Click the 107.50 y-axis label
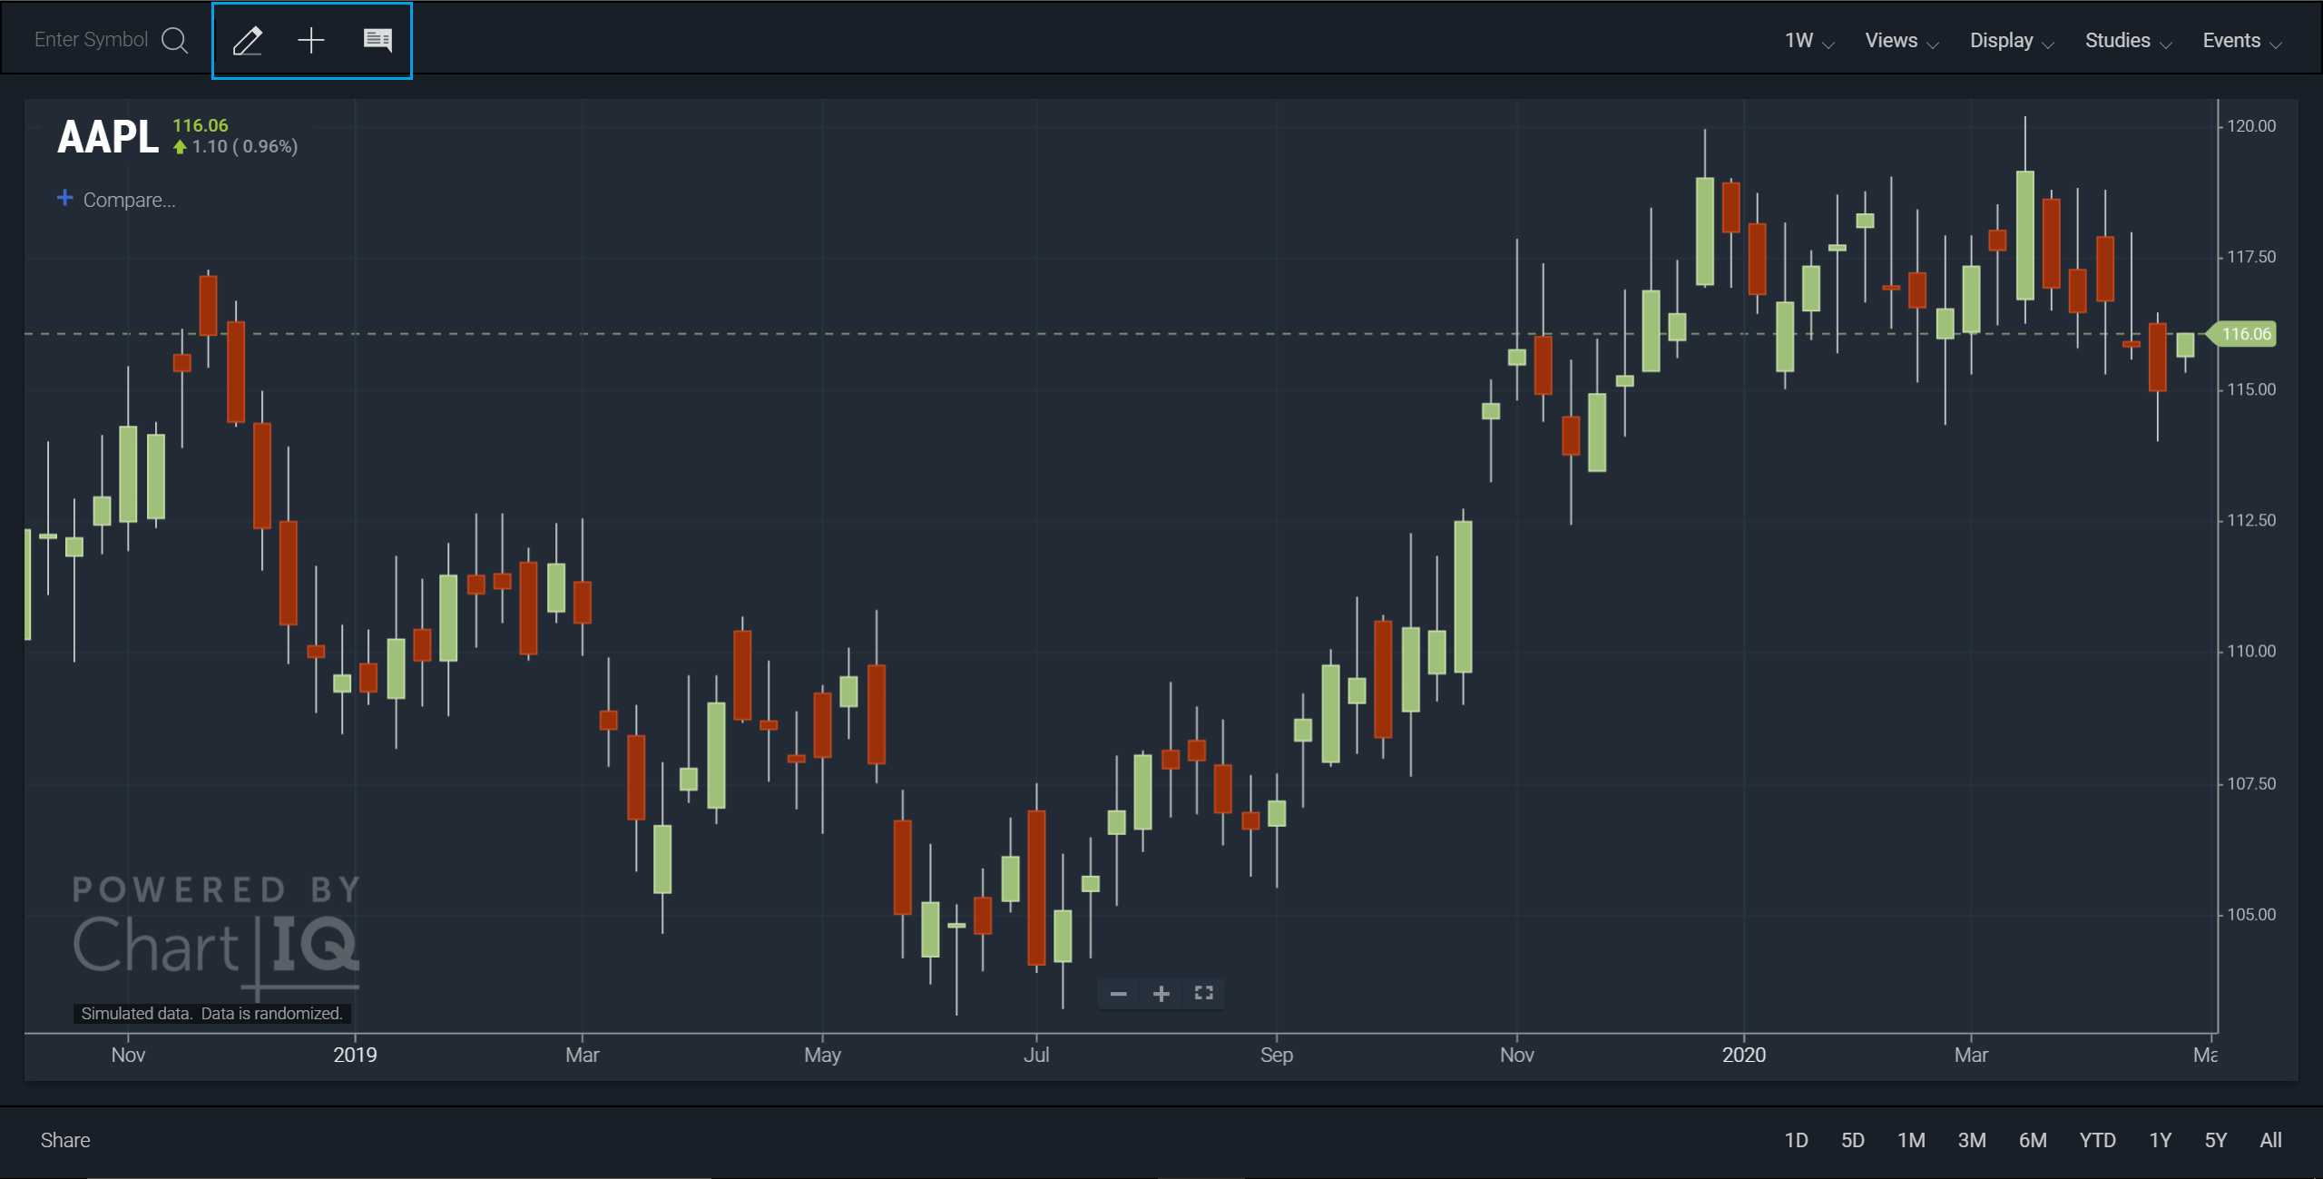 pyautogui.click(x=2251, y=783)
